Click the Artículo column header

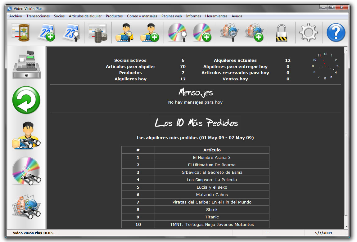pos(212,150)
